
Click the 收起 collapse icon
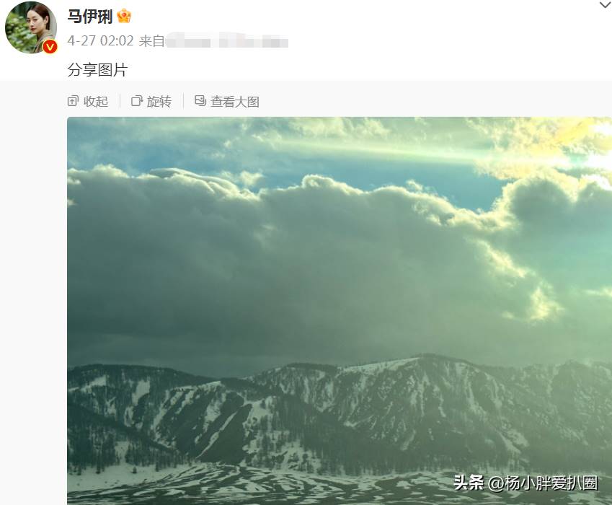(73, 101)
